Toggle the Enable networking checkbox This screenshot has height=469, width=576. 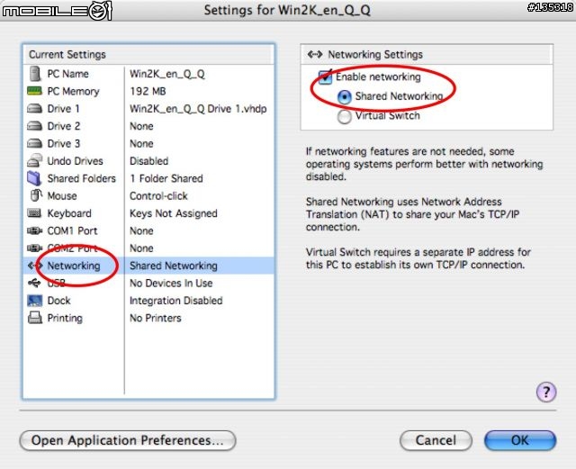tap(325, 77)
